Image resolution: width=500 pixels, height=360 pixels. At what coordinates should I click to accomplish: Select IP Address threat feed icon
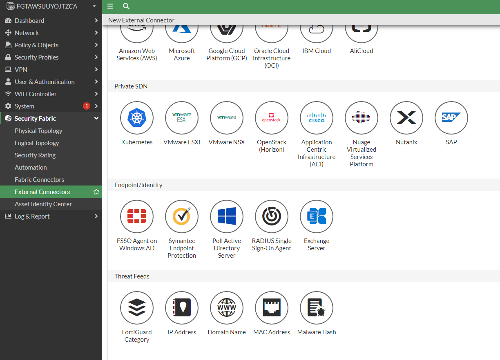(x=182, y=308)
